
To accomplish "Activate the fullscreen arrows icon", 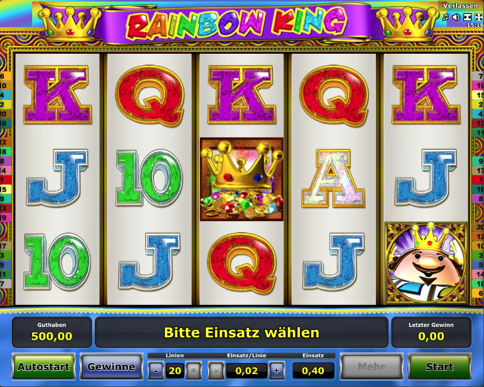I will (x=478, y=18).
